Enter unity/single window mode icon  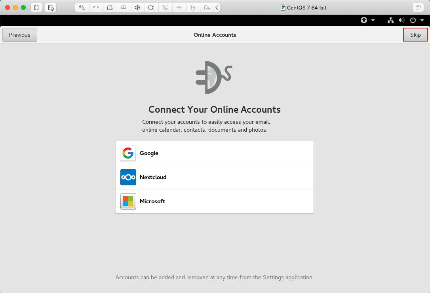point(418,8)
